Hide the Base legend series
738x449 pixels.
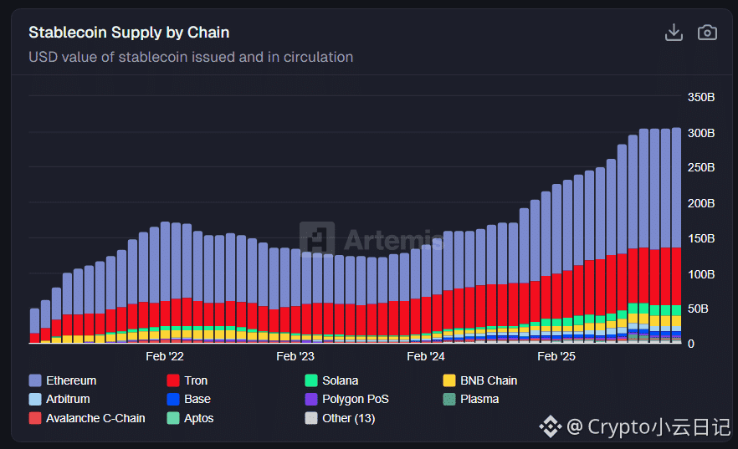(x=189, y=399)
